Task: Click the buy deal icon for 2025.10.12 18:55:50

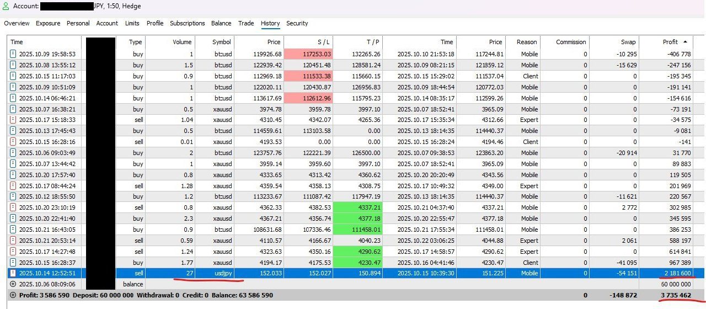Action: pos(13,196)
